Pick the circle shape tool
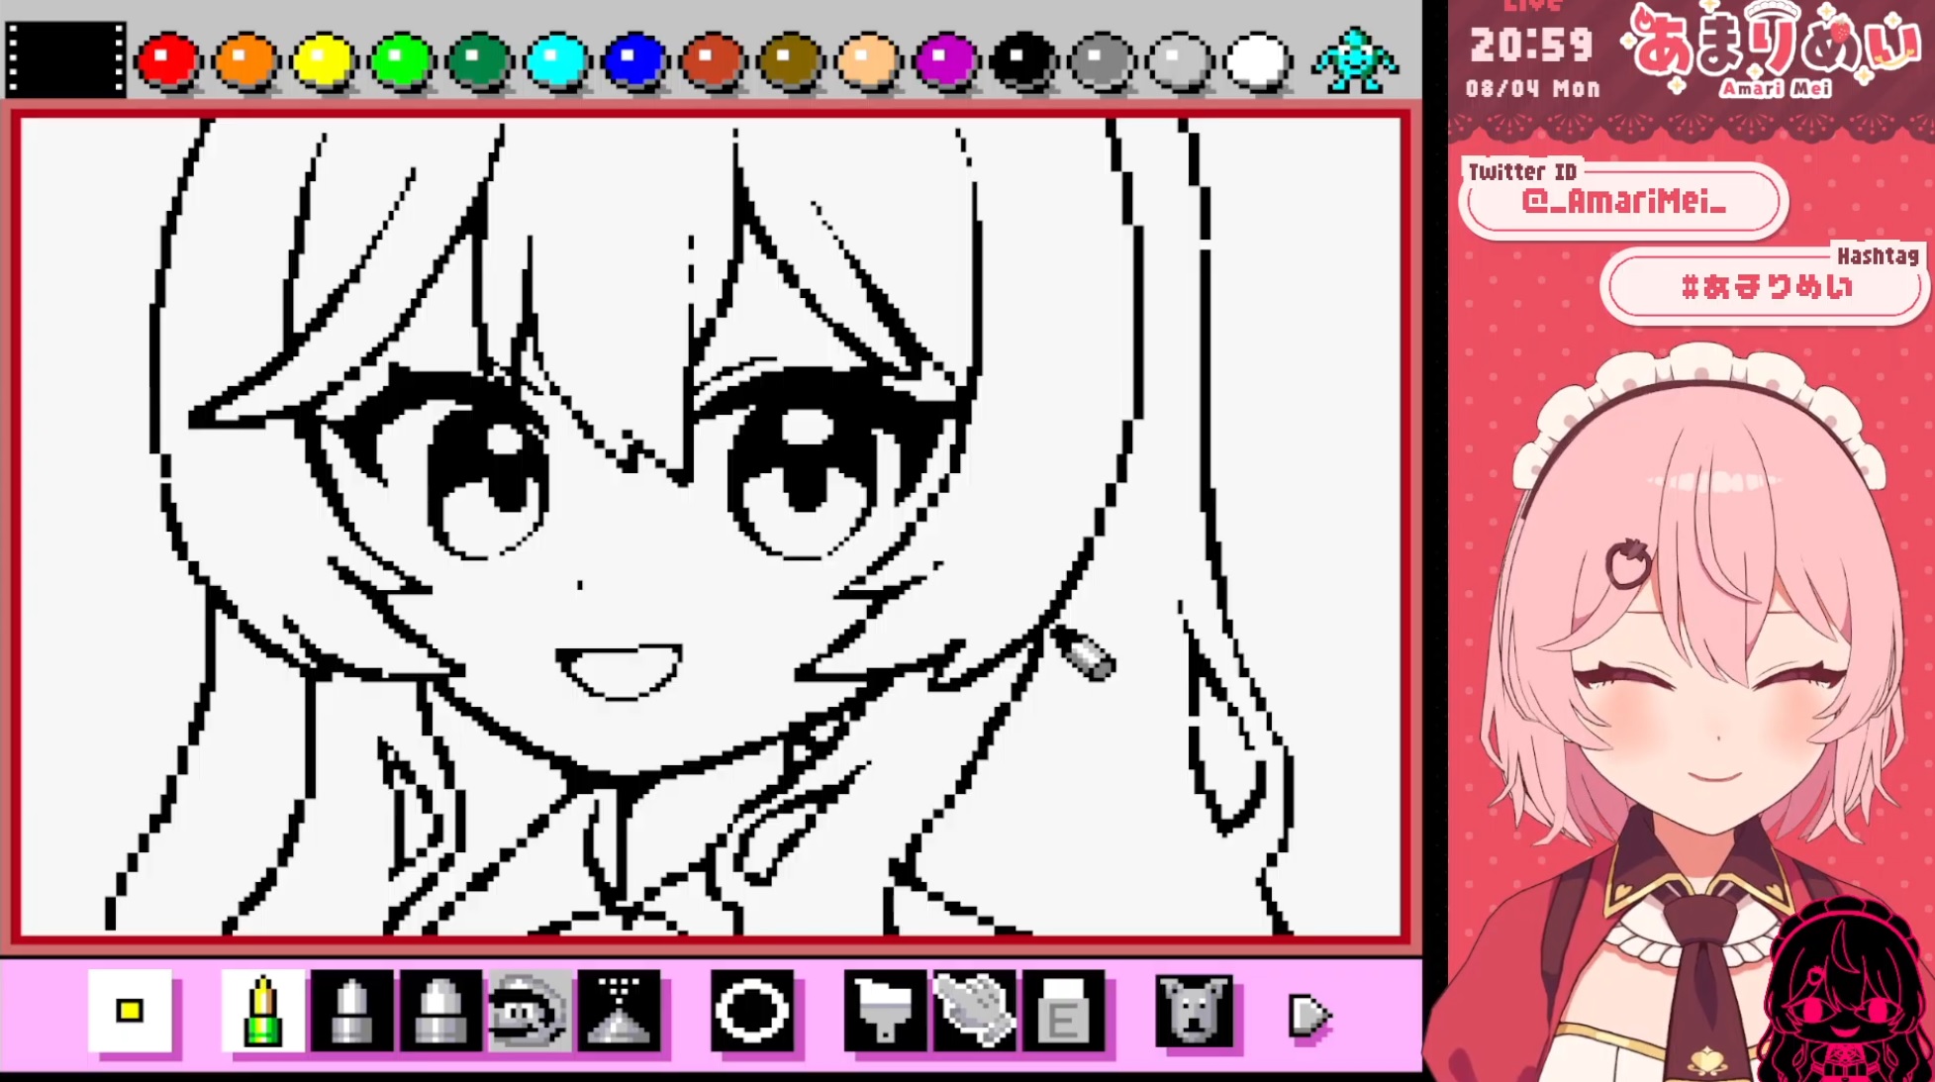 click(x=752, y=1012)
